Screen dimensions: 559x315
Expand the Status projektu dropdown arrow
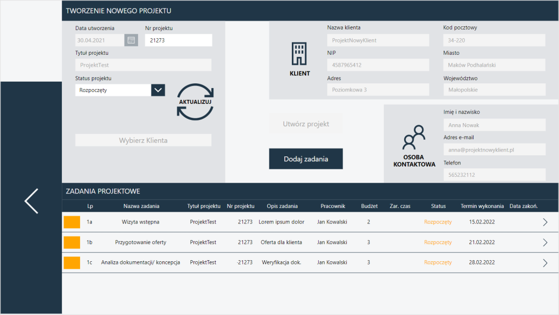point(158,90)
